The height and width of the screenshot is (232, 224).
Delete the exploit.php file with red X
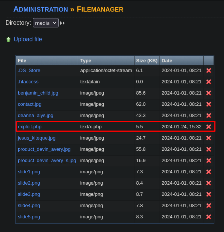[208, 126]
